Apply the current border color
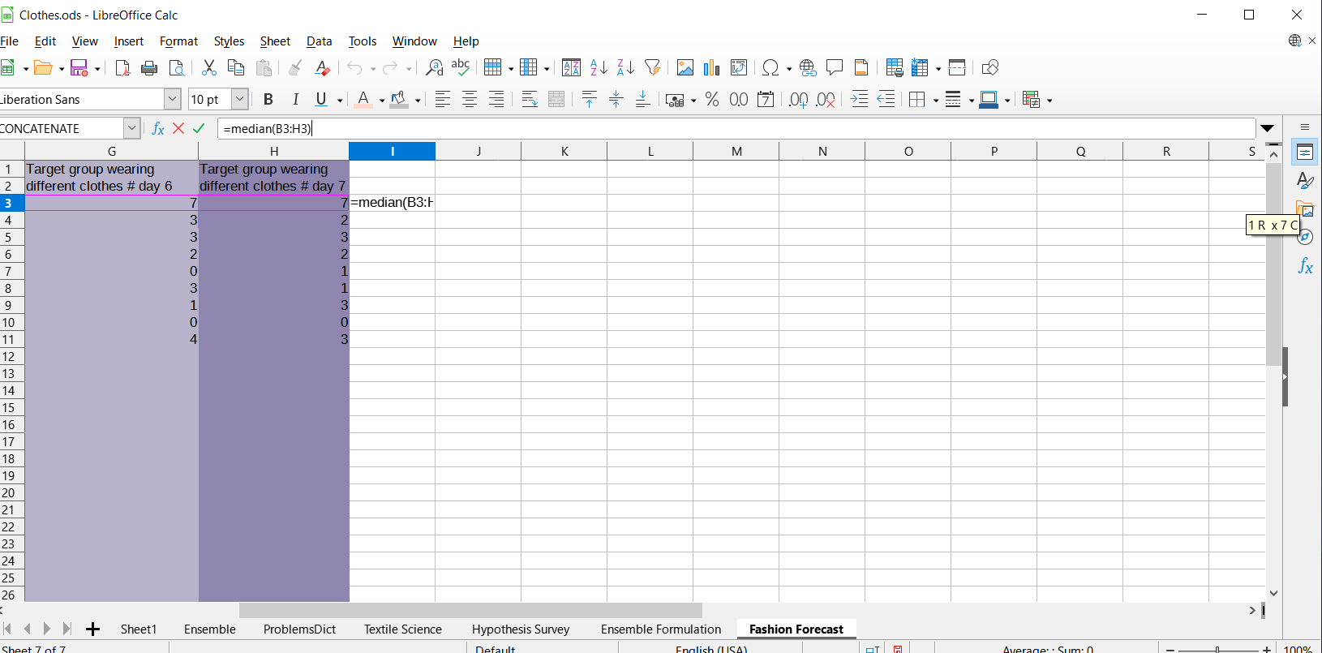The width and height of the screenshot is (1322, 653). [x=989, y=100]
